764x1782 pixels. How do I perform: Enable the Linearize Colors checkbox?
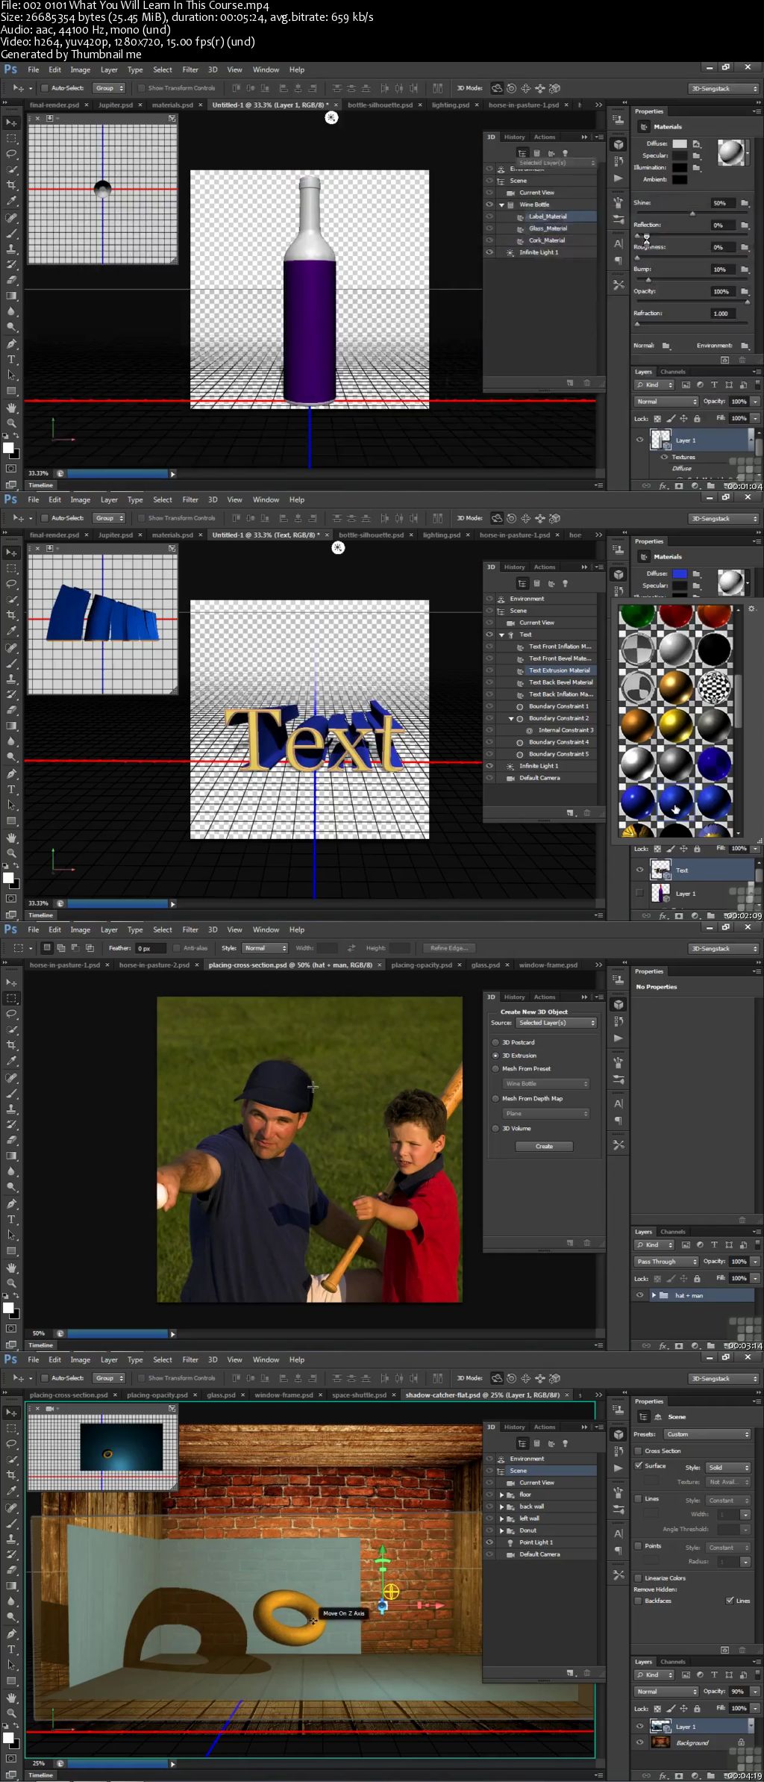(639, 1578)
